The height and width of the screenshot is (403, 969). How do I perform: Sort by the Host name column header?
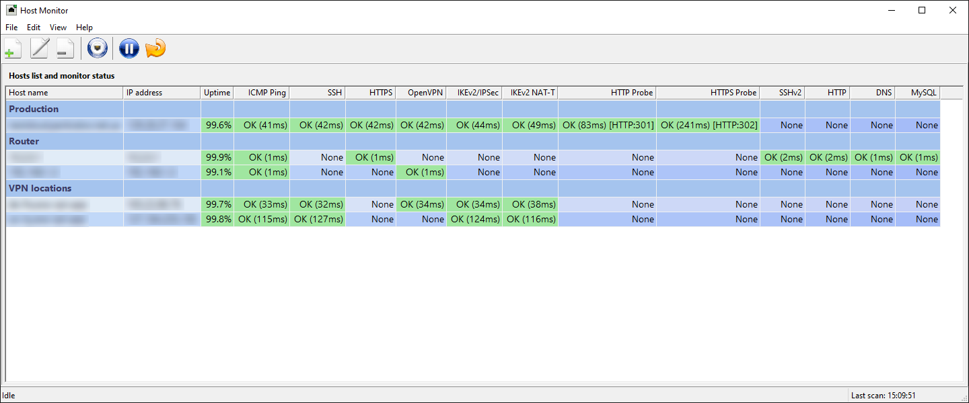pyautogui.click(x=65, y=93)
